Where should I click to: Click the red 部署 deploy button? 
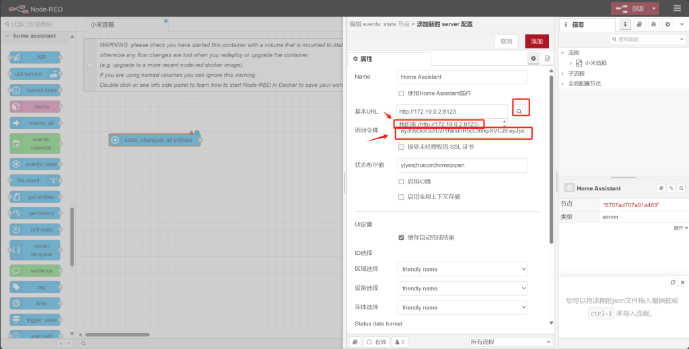[x=630, y=8]
